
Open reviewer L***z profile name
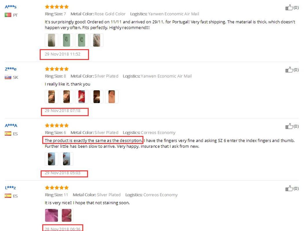coord(10,188)
